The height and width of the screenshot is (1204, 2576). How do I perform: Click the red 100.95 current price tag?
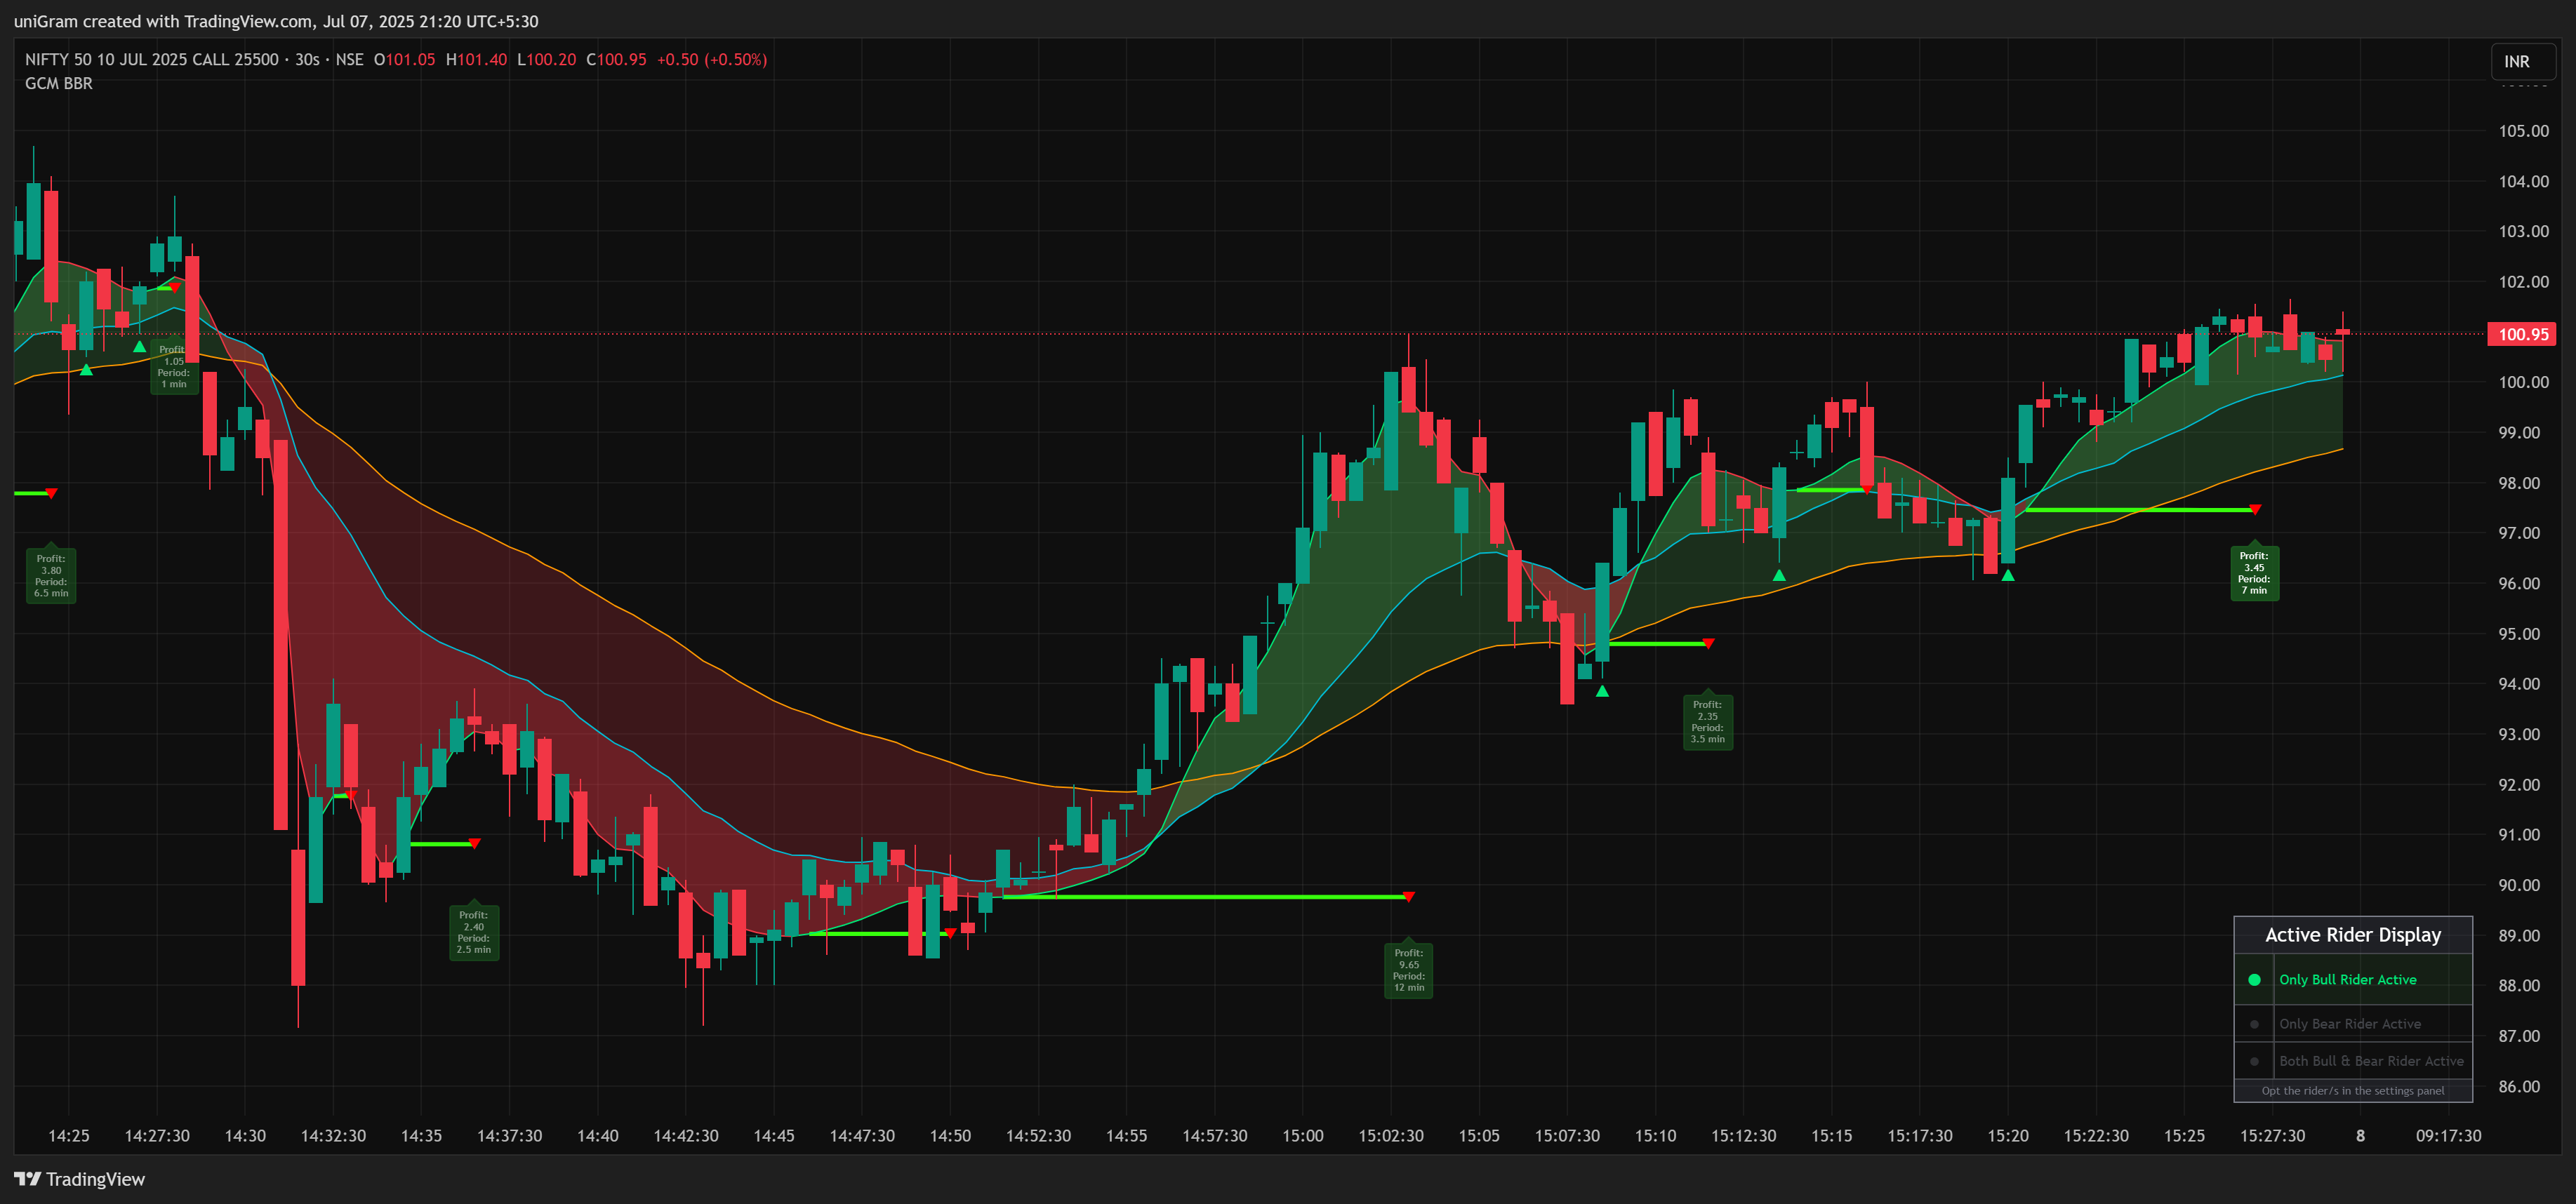(2521, 334)
